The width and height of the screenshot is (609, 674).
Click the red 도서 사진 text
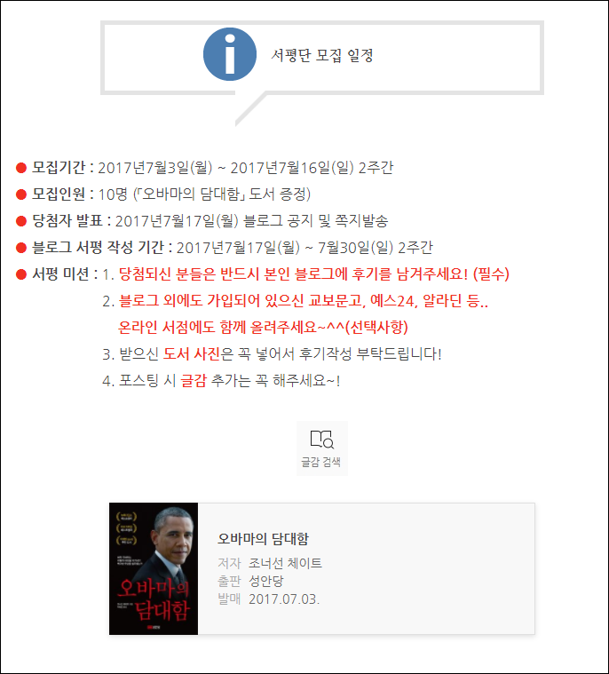192,353
